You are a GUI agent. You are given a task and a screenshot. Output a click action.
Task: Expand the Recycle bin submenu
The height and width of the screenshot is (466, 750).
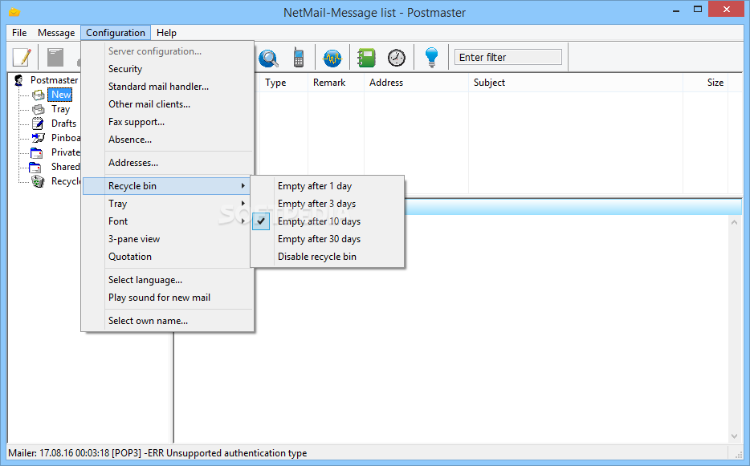click(x=167, y=186)
